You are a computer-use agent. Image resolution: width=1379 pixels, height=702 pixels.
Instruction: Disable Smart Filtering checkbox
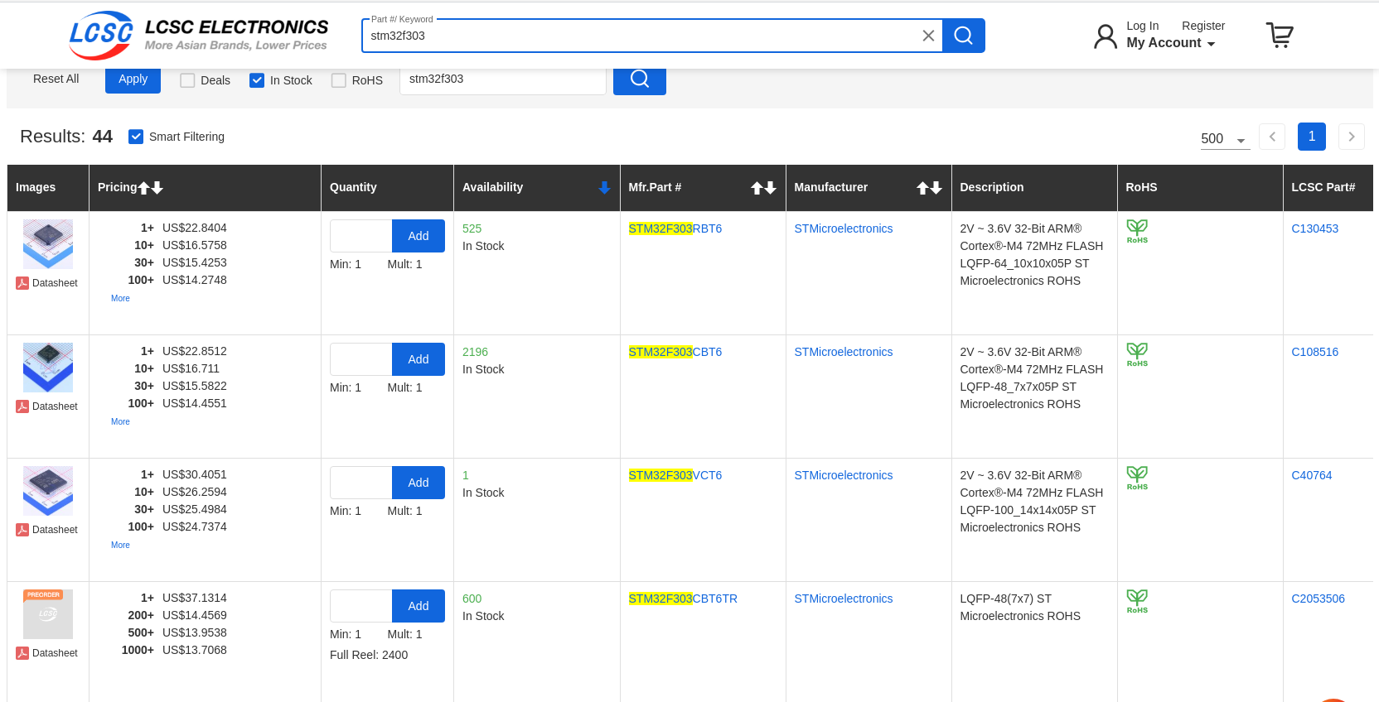[x=136, y=137]
